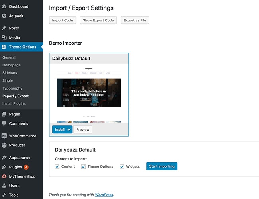The width and height of the screenshot is (259, 199).
Task: Uncheck the Content checkbox
Action: [57, 166]
